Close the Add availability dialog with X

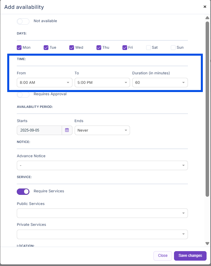click(x=205, y=7)
